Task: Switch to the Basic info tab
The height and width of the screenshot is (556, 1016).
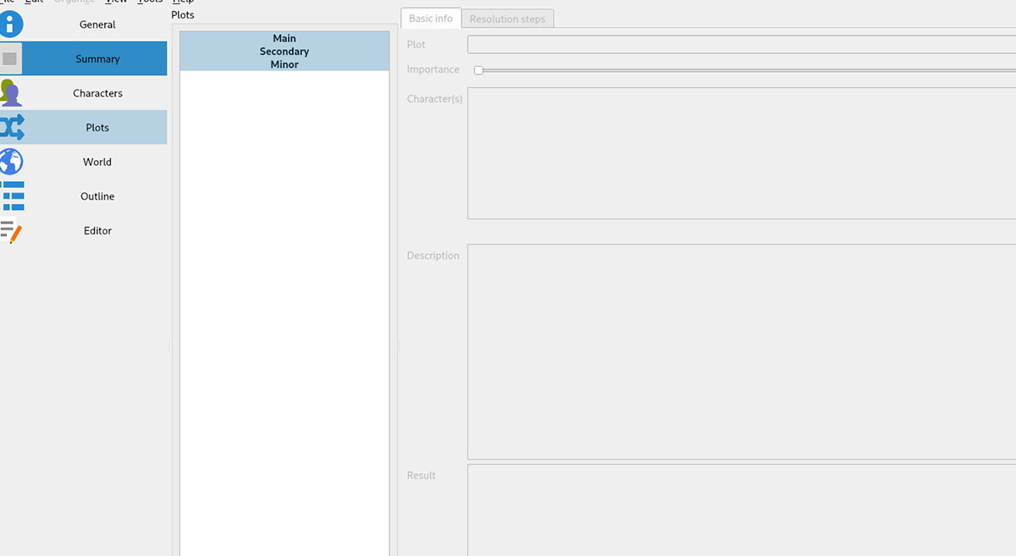Action: point(431,19)
